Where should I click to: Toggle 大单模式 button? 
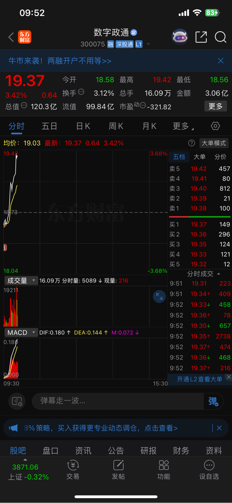[x=214, y=143]
